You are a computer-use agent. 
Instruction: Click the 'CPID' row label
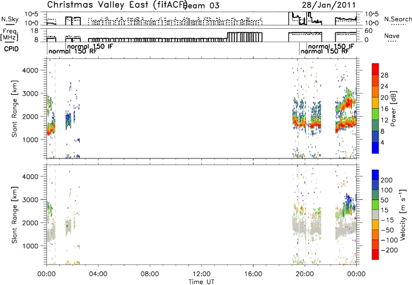pyautogui.click(x=11, y=49)
